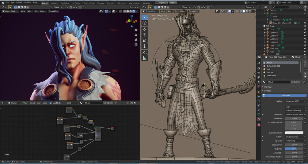The image size is (308, 164).
Task: Select the Cursor tool in right viewport
Action: 145,23
